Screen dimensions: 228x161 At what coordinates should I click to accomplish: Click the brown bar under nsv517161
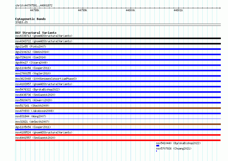point(118,108)
